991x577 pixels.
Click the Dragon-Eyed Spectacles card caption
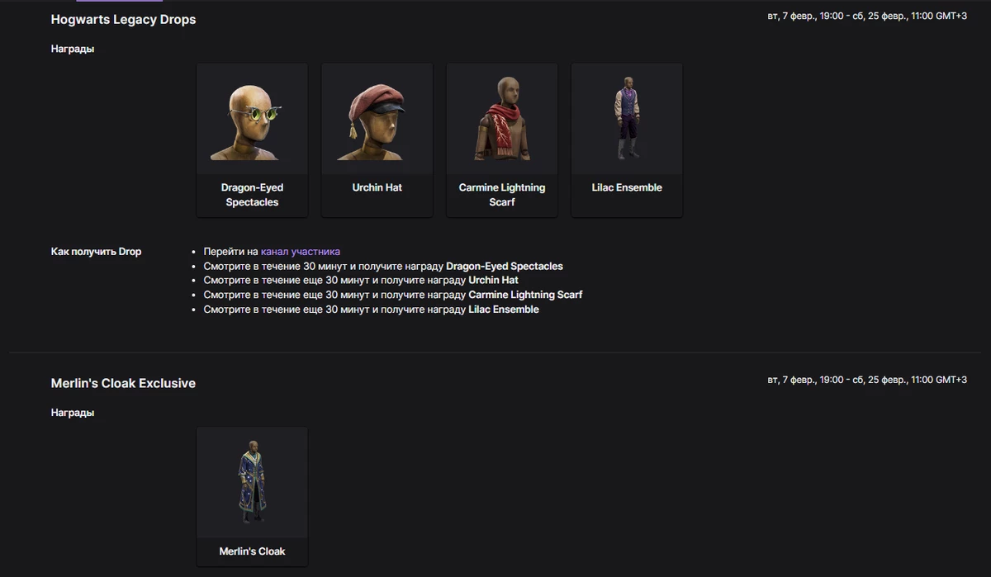[252, 195]
